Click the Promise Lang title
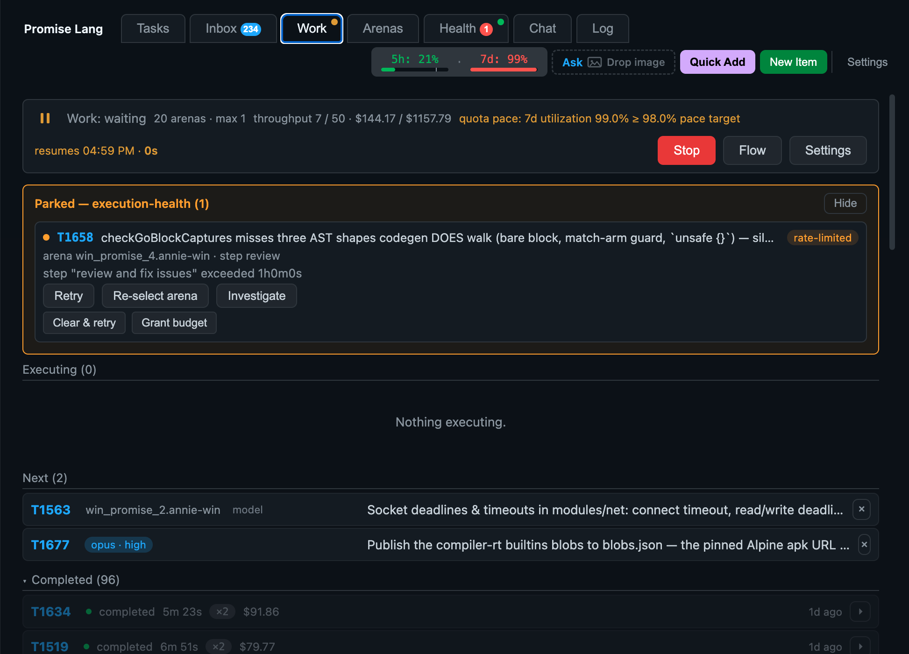This screenshot has width=909, height=654. (64, 29)
